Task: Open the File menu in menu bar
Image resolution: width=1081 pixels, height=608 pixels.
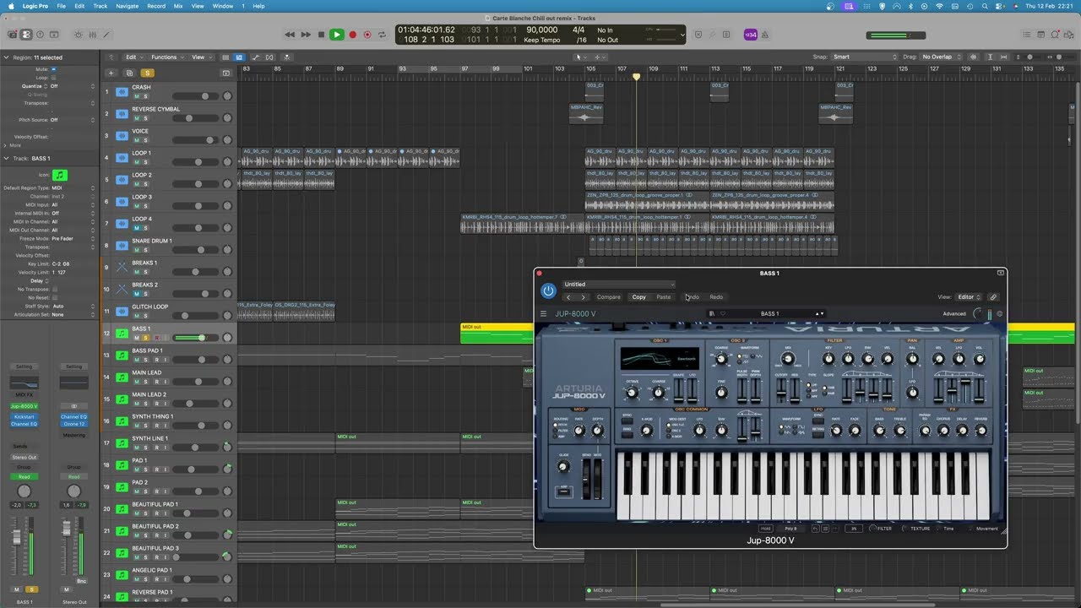Action: 60,6
